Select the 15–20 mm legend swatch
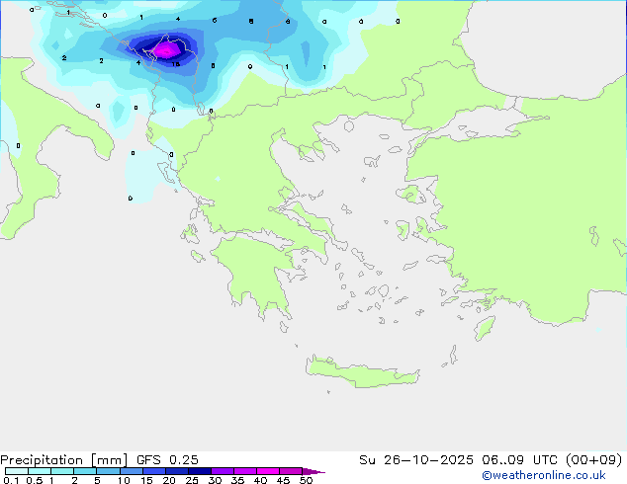 154,471
